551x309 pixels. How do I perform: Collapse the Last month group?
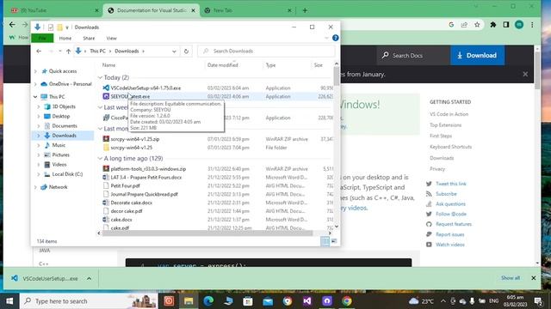tap(100, 129)
